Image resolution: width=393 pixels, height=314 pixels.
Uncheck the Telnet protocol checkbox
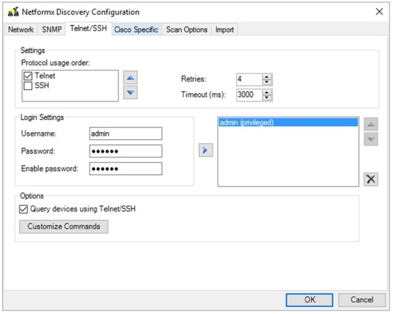(x=28, y=76)
